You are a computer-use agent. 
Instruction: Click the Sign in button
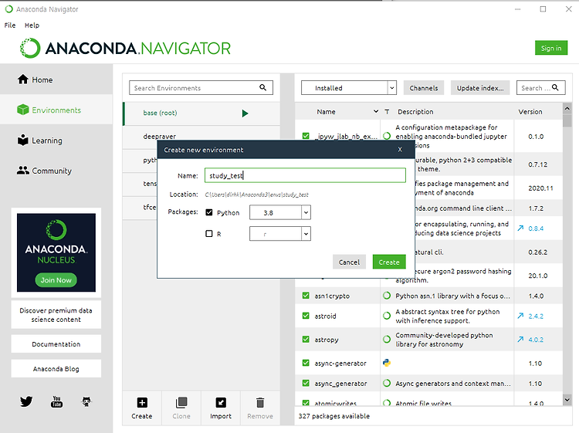(x=551, y=48)
